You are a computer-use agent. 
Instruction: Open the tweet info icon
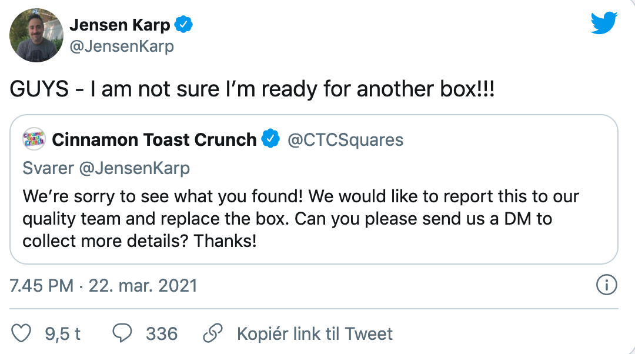[x=606, y=286]
